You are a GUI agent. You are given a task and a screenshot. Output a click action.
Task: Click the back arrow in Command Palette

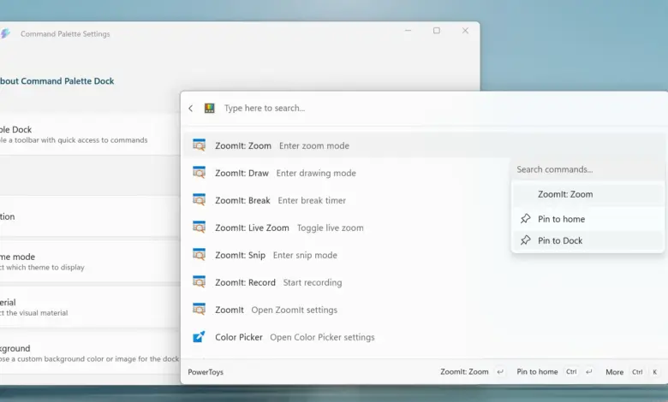pos(191,109)
